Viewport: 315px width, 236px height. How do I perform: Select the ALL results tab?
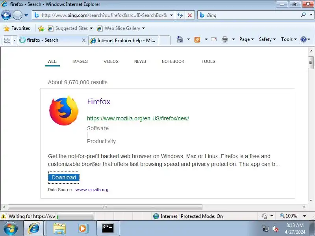52,61
